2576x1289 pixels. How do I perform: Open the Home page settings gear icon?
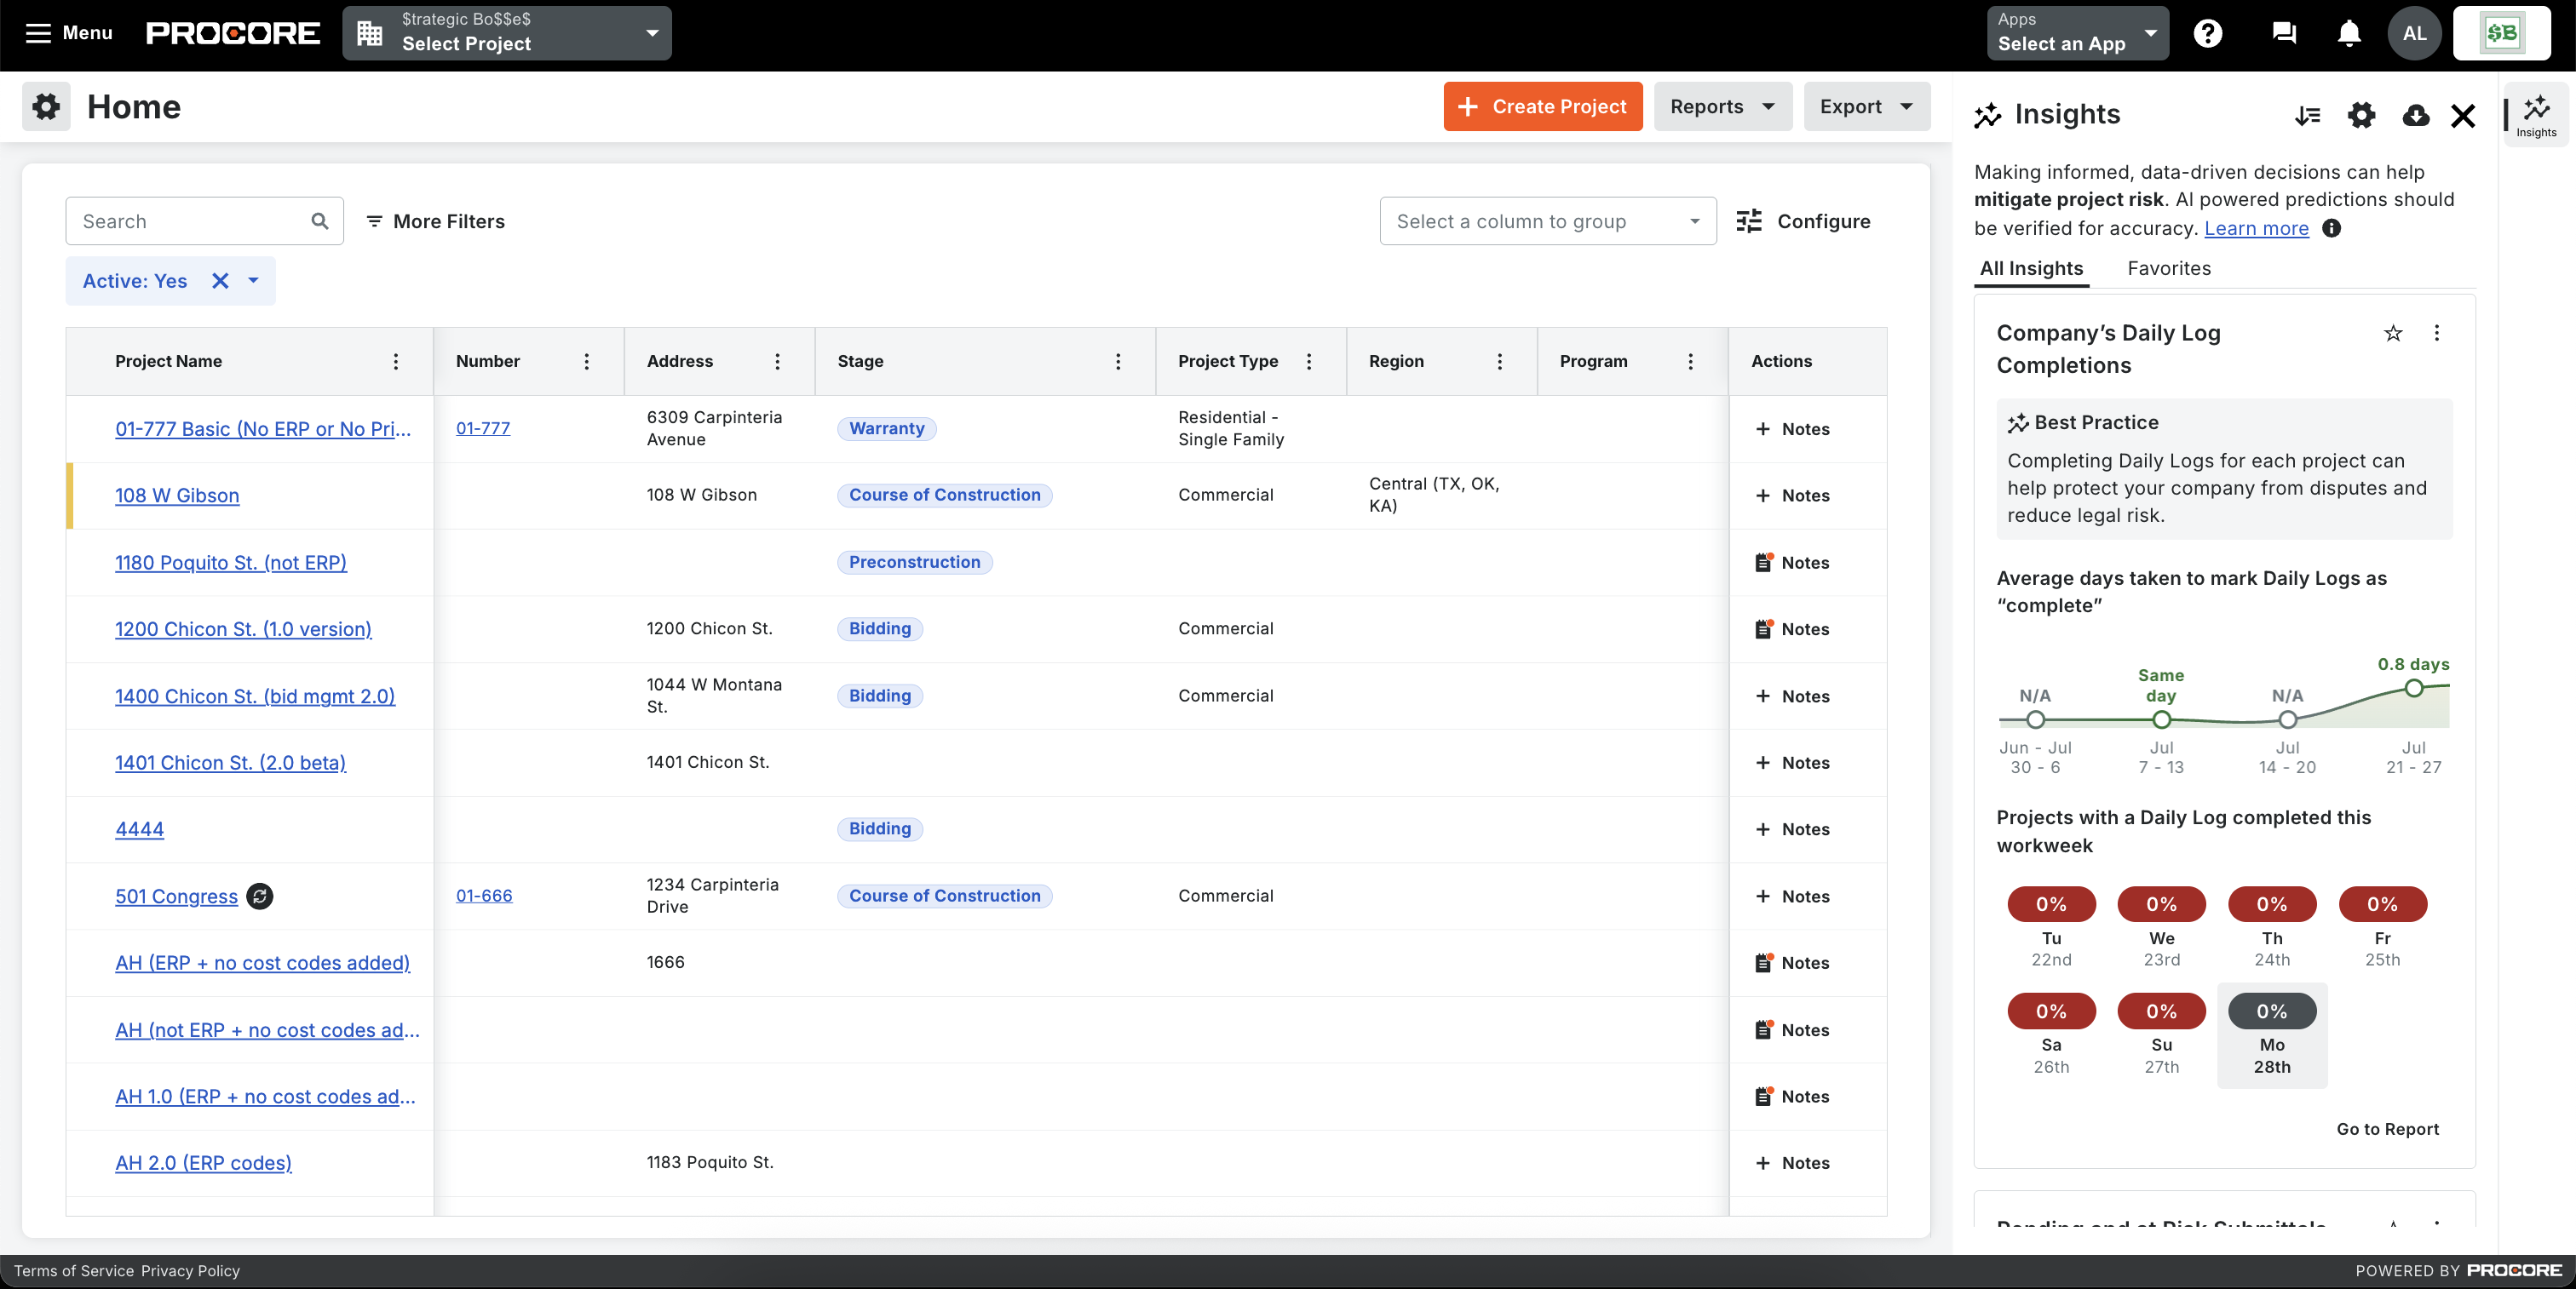pos(46,107)
